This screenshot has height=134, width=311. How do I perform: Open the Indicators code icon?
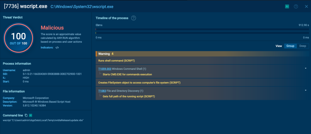(x=57, y=48)
